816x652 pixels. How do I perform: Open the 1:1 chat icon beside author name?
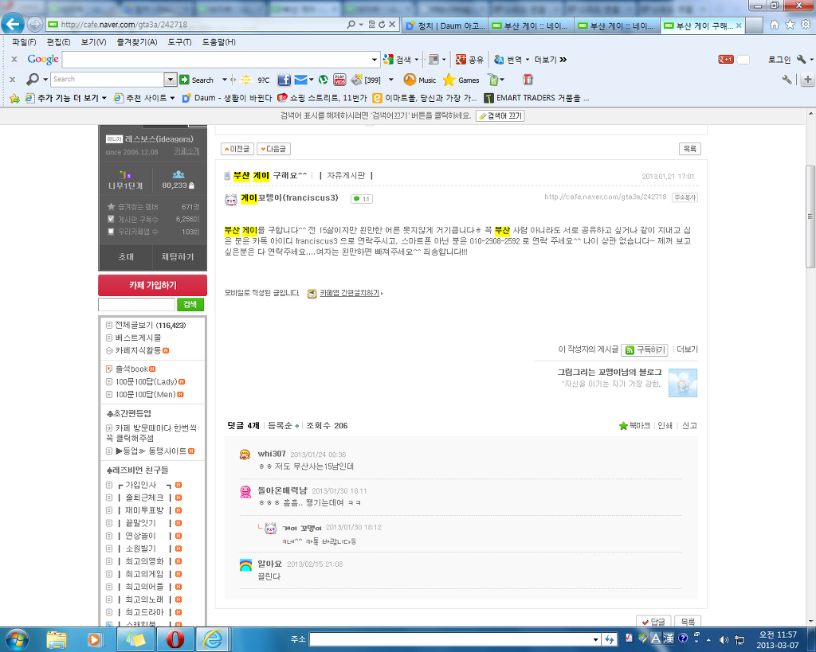tap(362, 198)
